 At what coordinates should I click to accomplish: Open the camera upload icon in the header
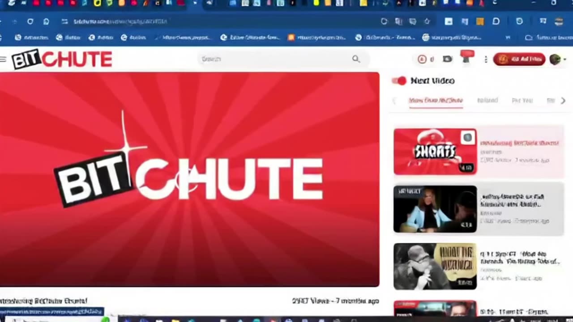pos(447,59)
